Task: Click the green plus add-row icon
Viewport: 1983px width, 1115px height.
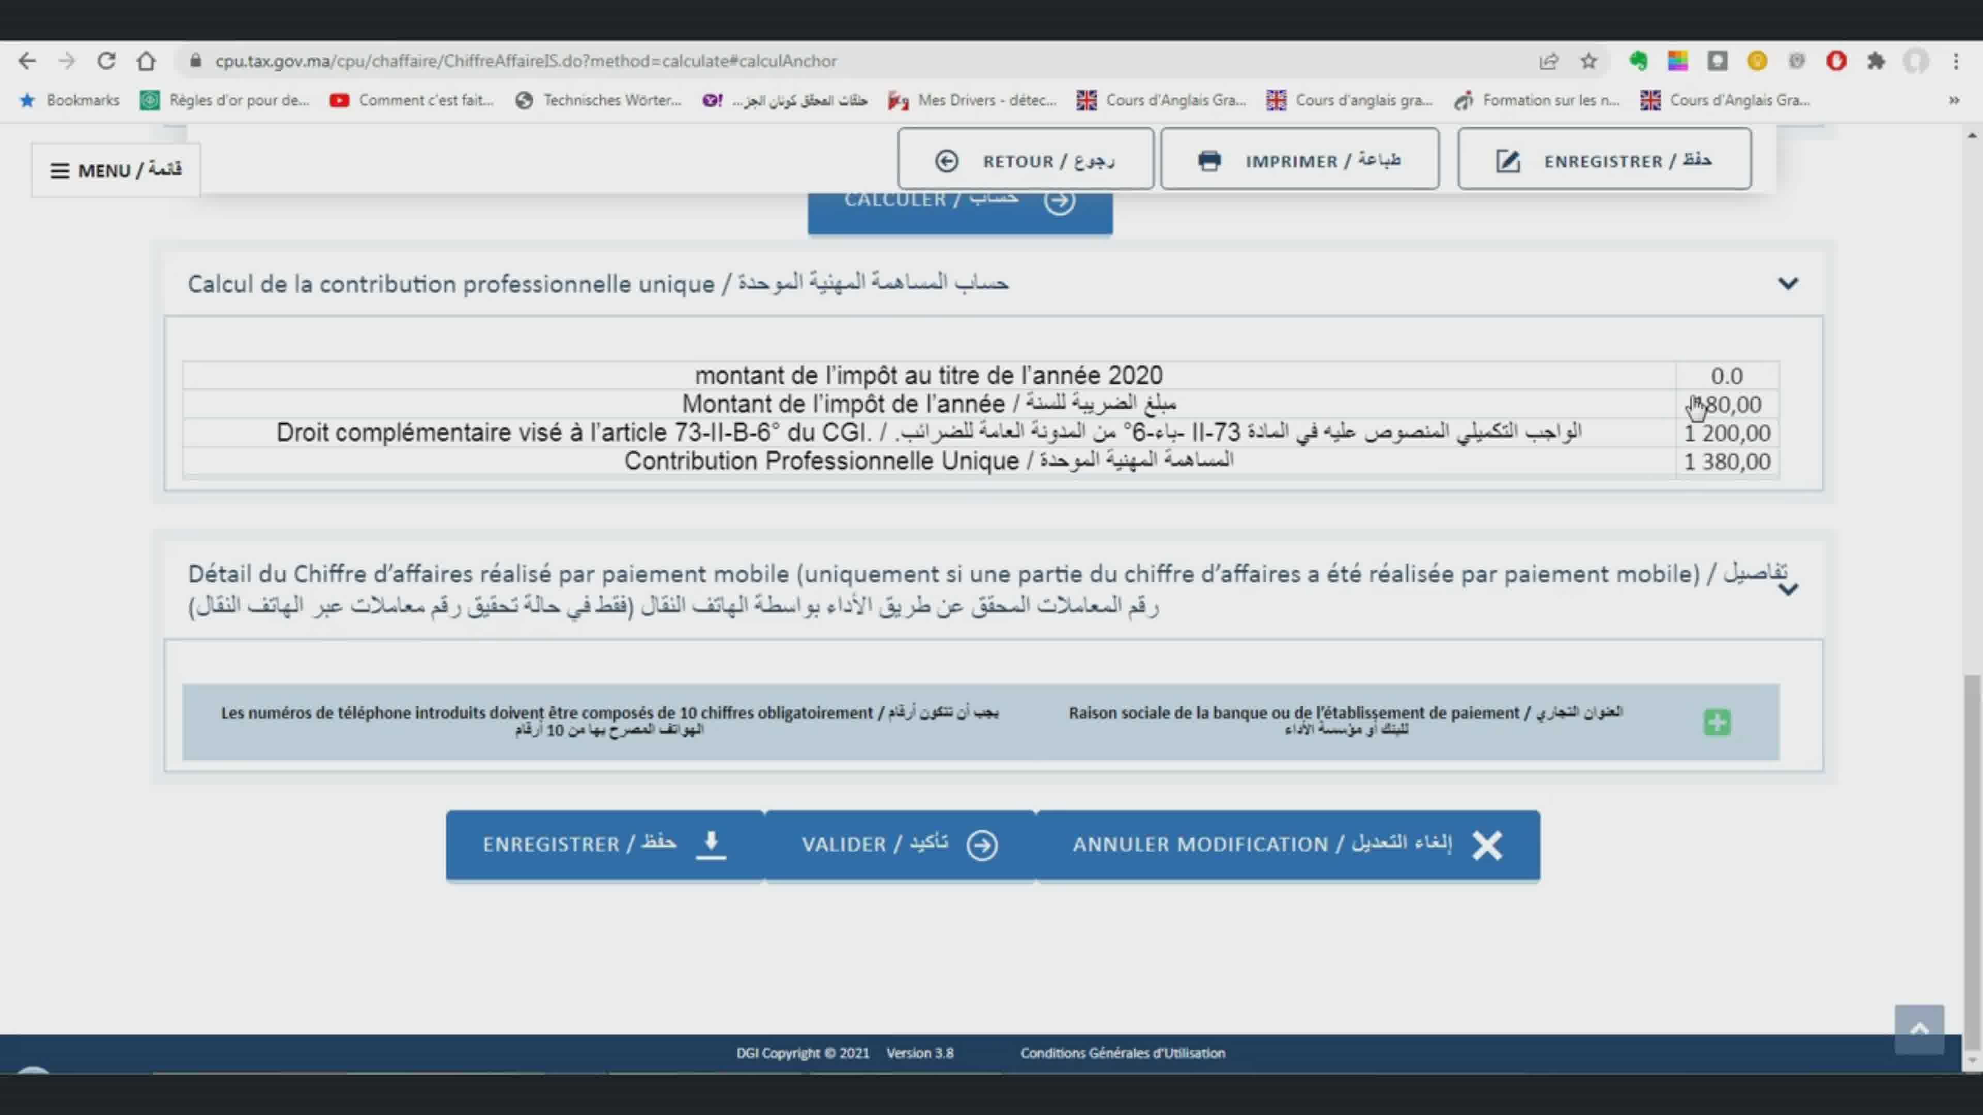Action: [x=1717, y=723]
